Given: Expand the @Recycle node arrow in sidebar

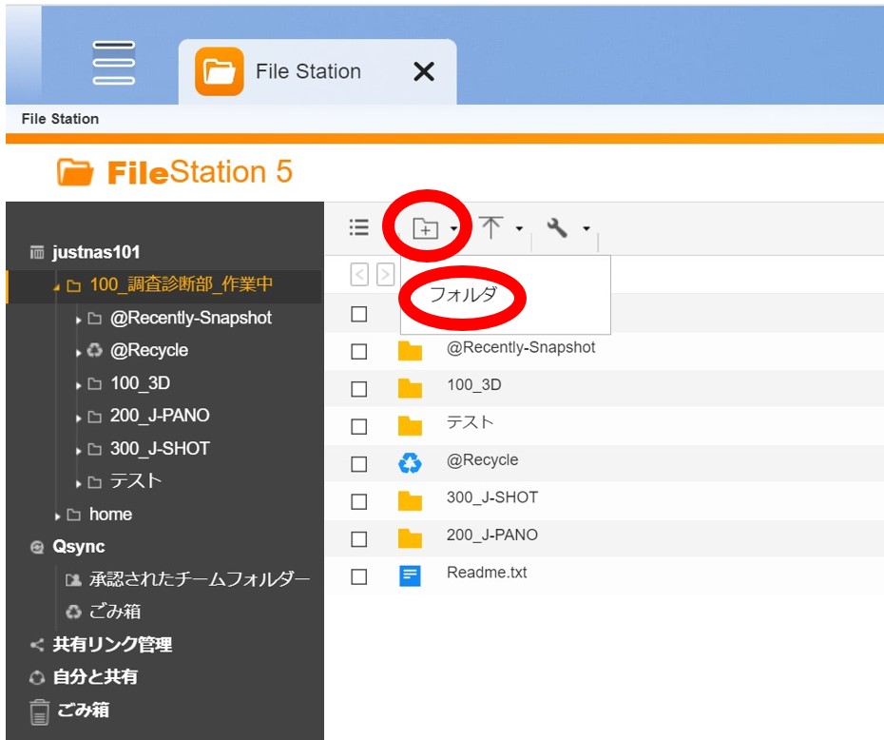Looking at the screenshot, I should 78,353.
